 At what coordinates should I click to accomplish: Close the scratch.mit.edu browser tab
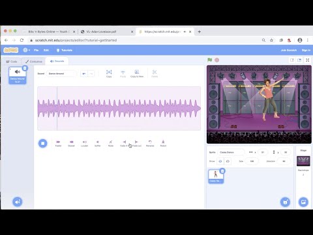click(x=190, y=31)
